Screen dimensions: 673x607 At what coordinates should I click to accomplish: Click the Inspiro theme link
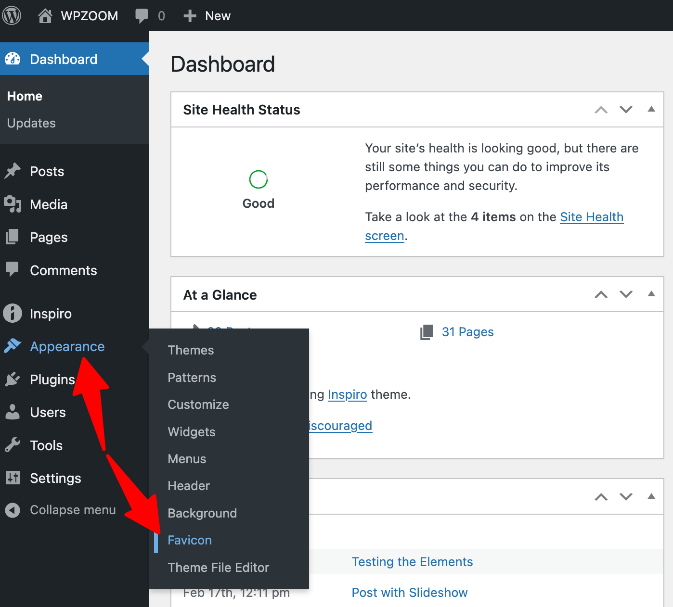point(348,394)
